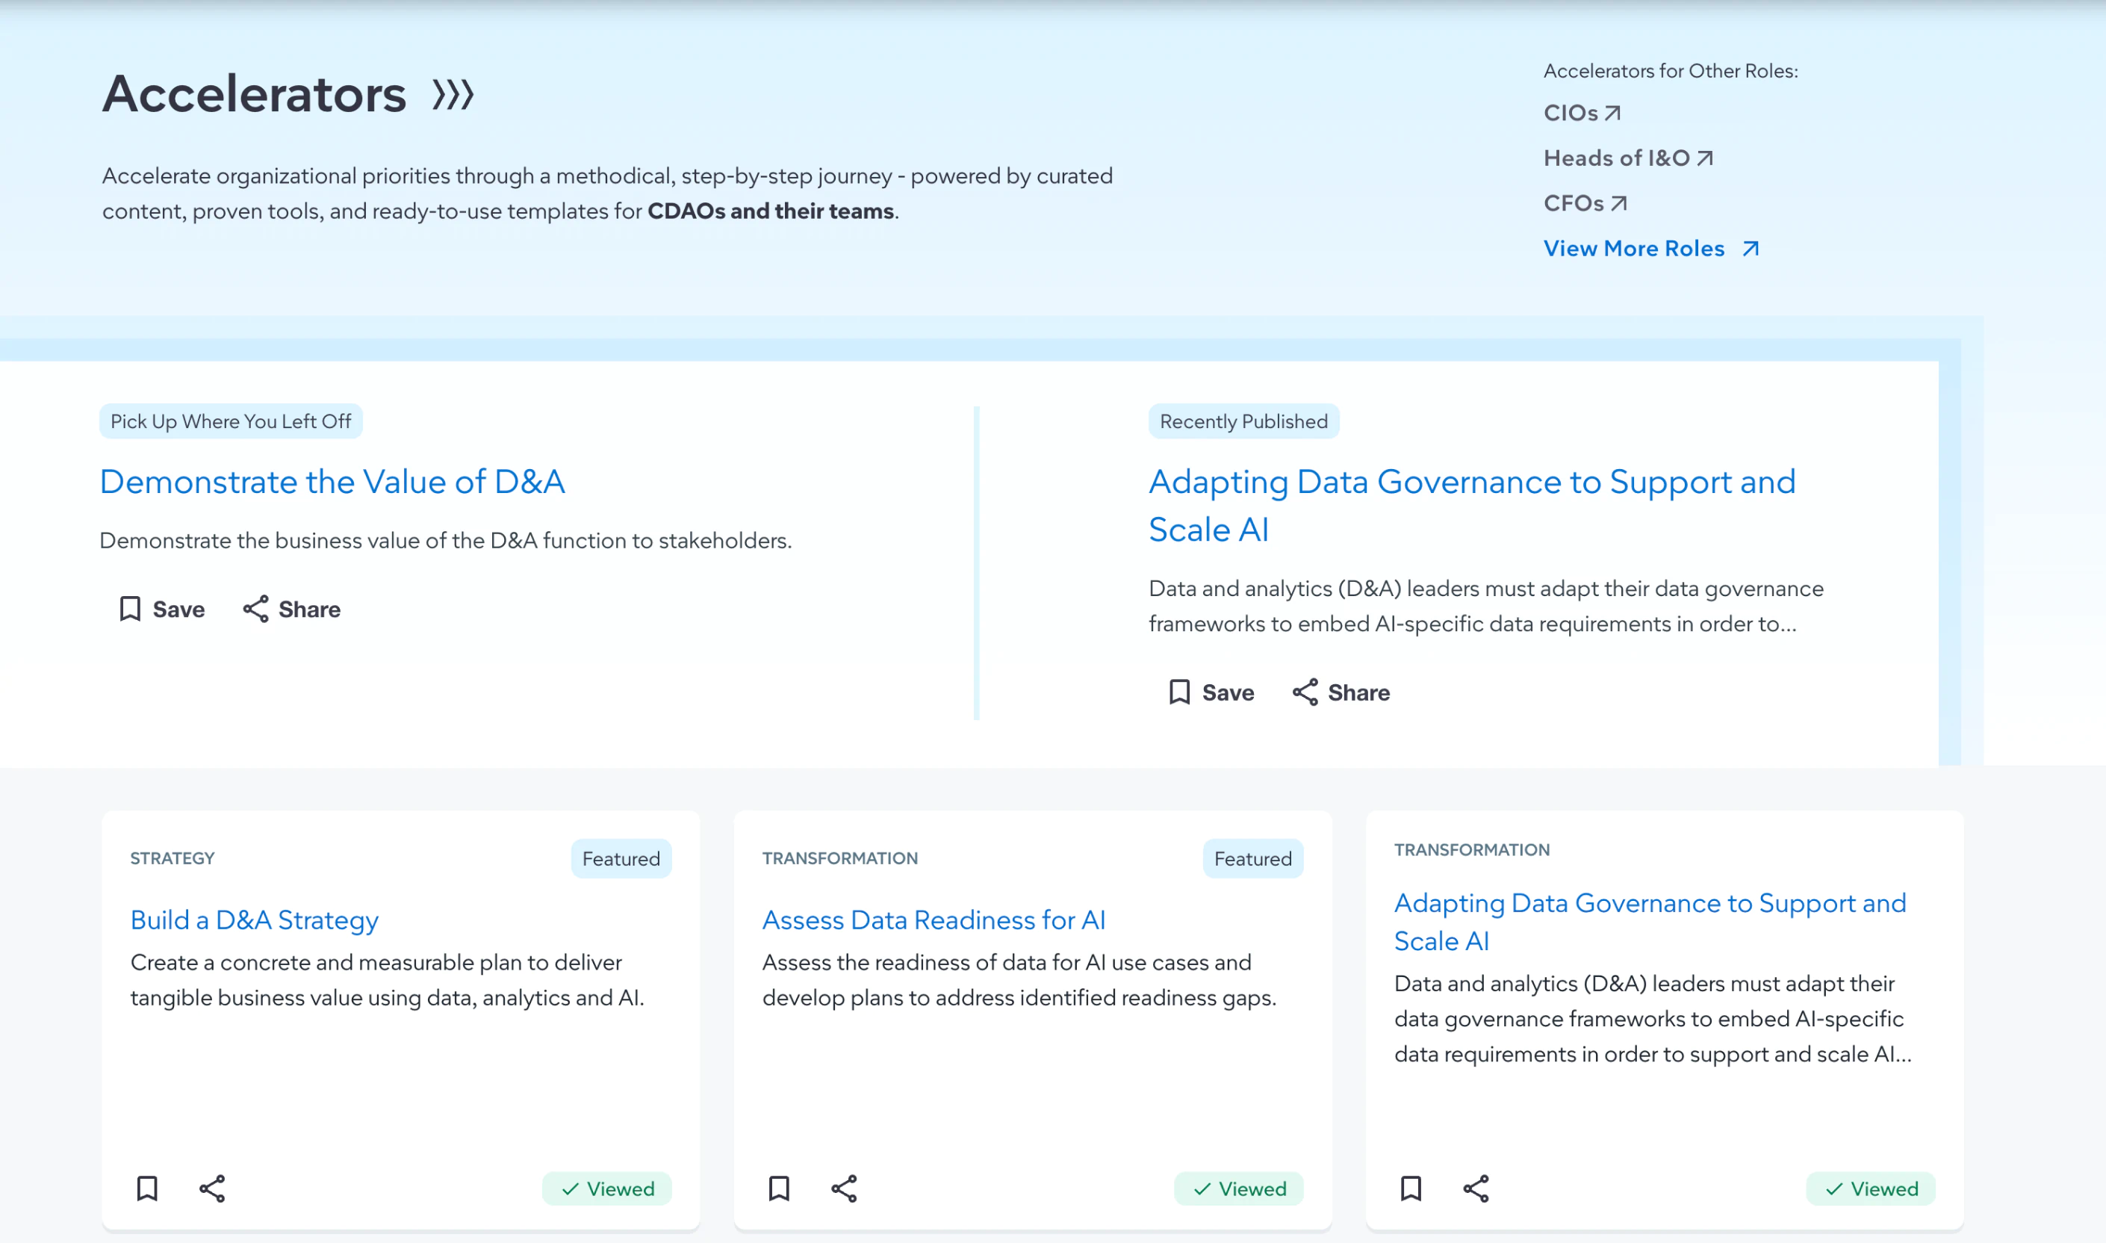Screen dimensions: 2106x1243
Task: Open Recently Published Adapting Data Governance title
Action: [1471, 506]
